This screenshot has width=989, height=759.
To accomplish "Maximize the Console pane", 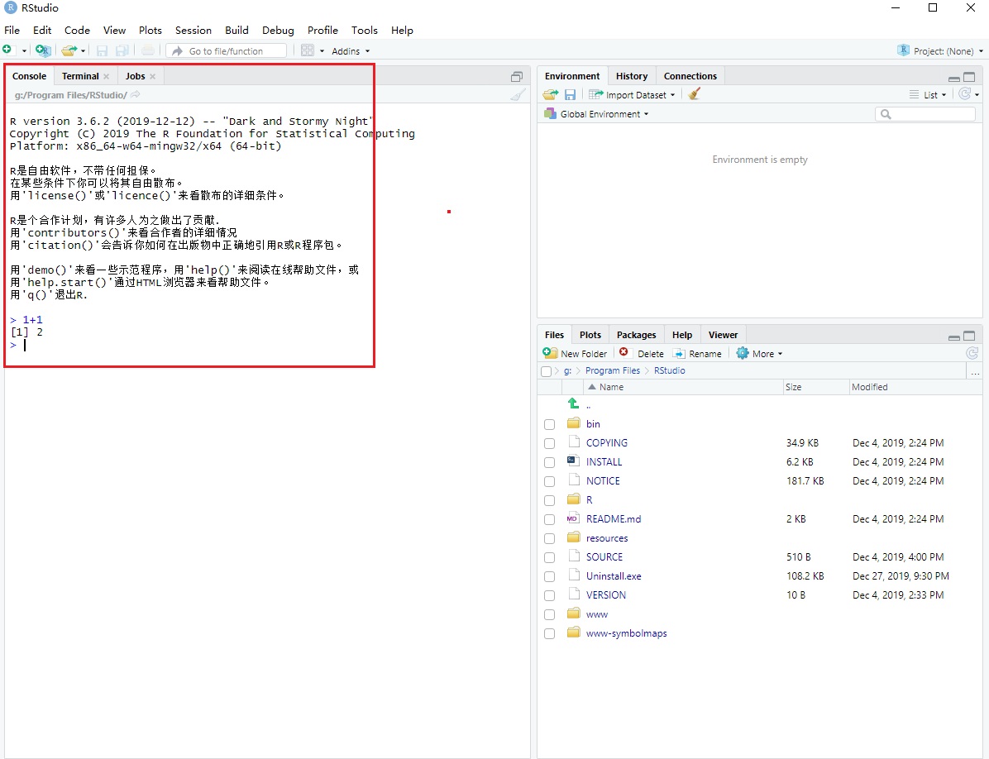I will (517, 76).
